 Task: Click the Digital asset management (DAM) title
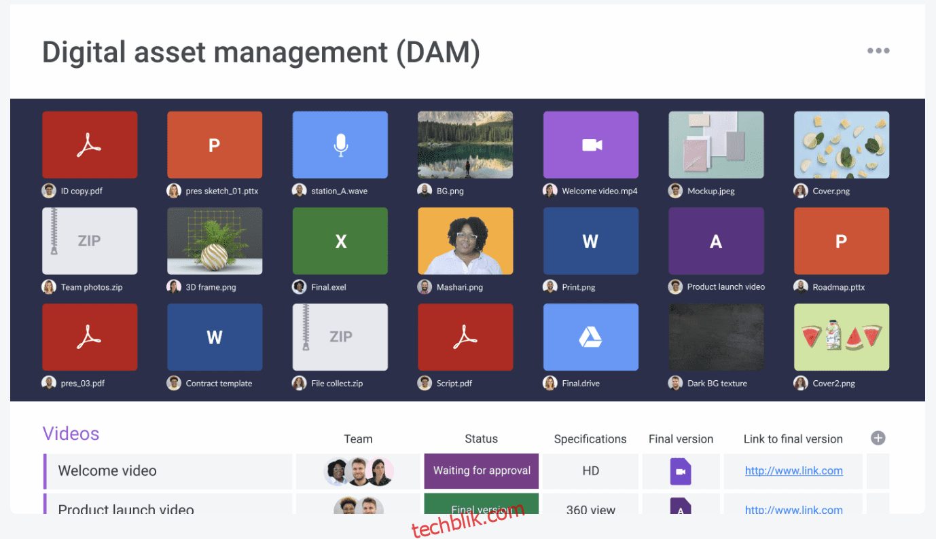(262, 53)
